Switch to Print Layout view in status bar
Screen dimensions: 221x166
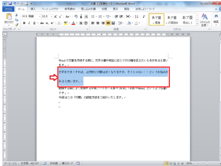click(x=166, y=163)
